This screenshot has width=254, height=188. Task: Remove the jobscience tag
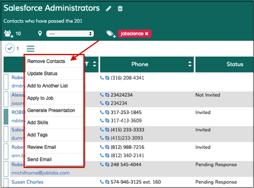pos(147,34)
